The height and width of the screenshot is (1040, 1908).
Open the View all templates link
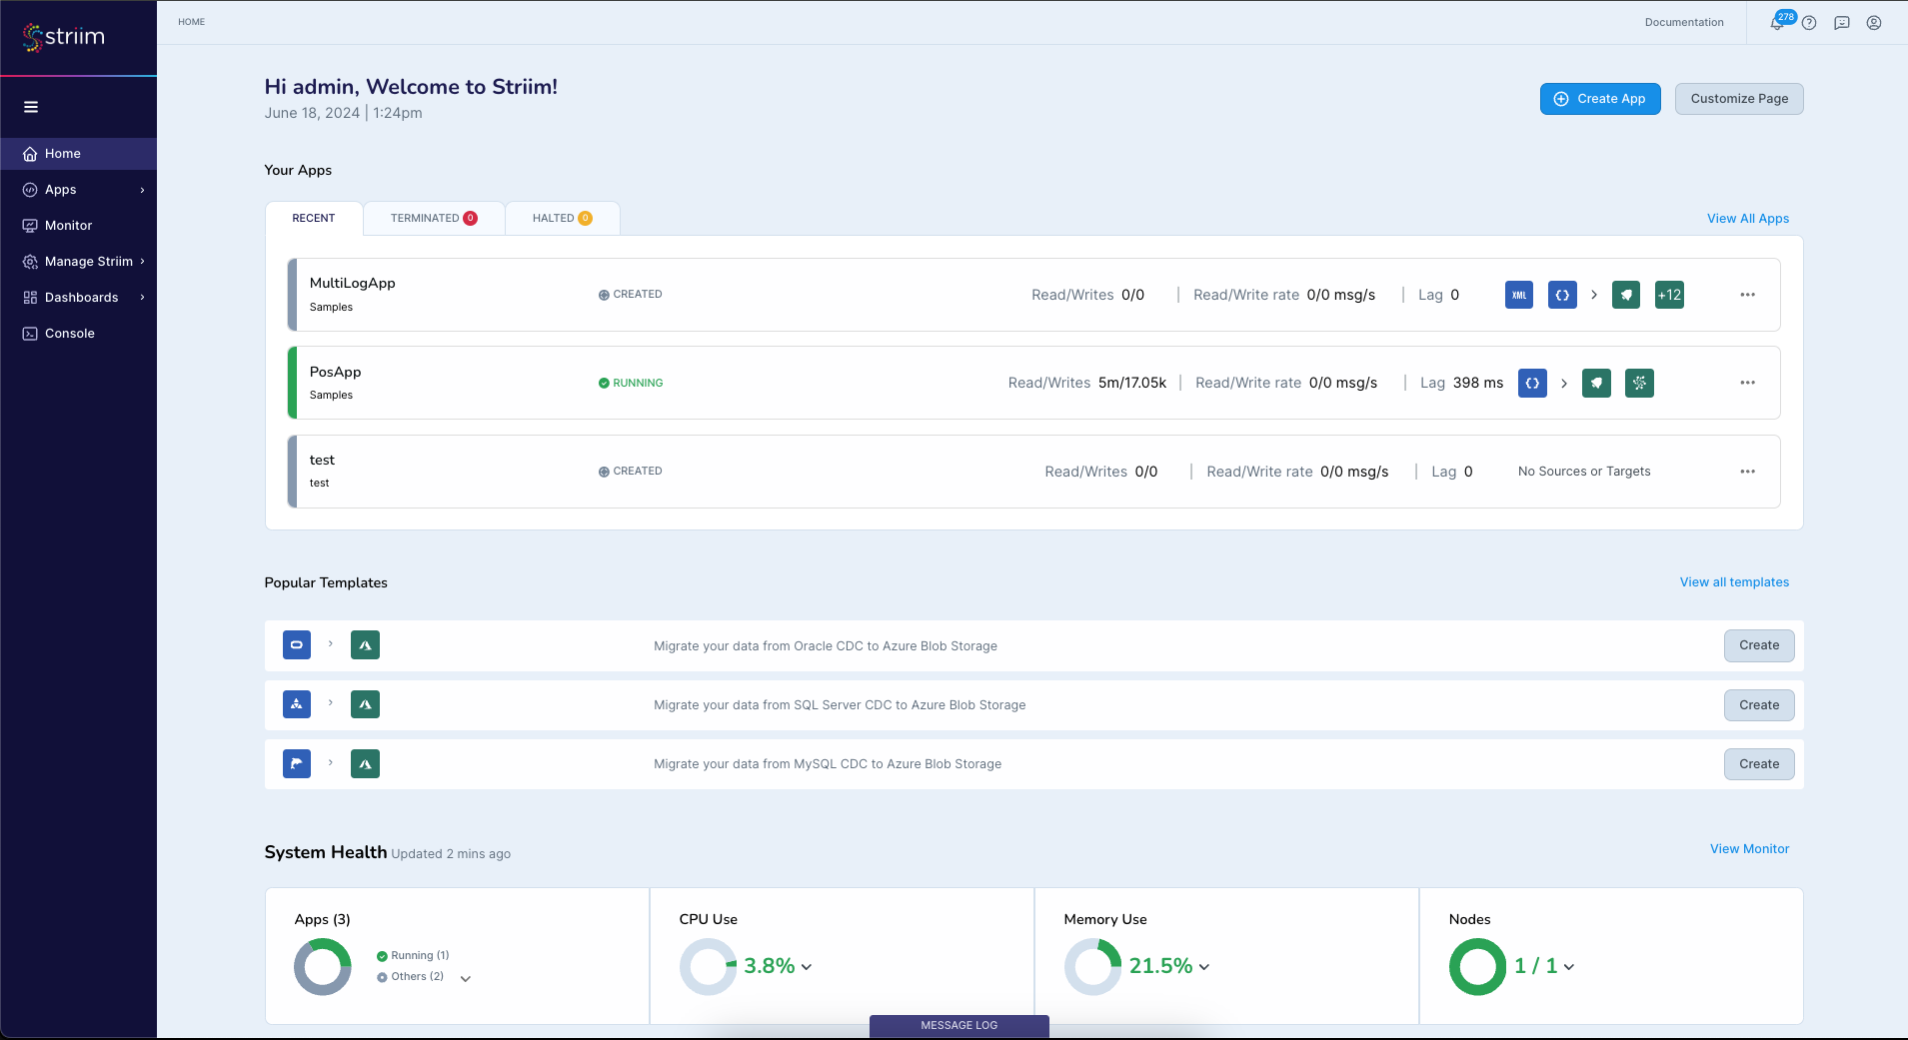click(x=1734, y=582)
